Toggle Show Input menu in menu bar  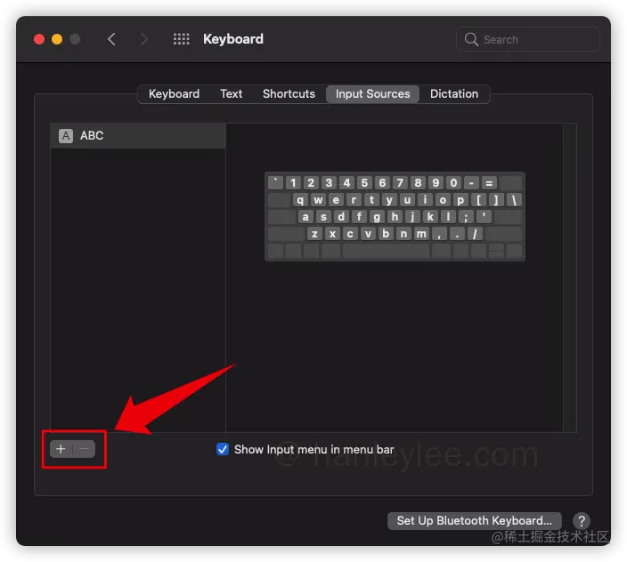(223, 449)
